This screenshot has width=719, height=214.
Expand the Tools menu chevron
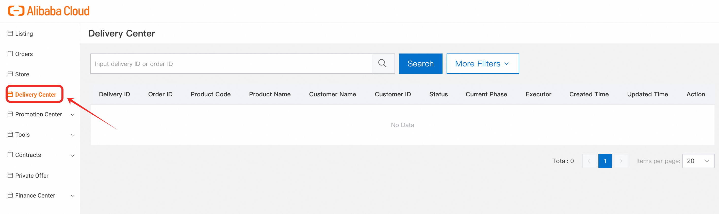tap(73, 135)
